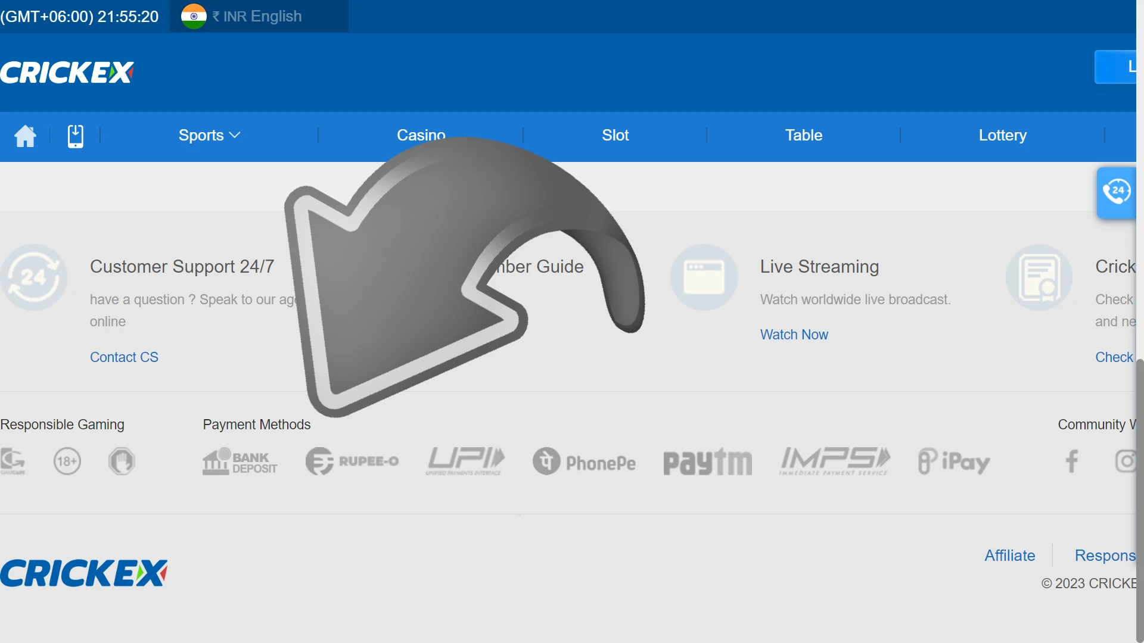This screenshot has height=643, width=1144.
Task: Click the Crickex logo in the footer
Action: tap(83, 573)
